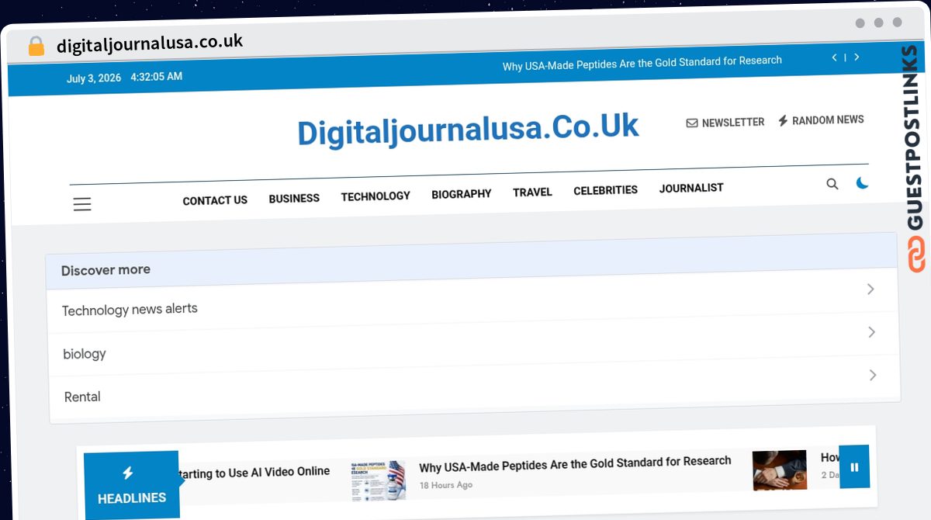Image resolution: width=931 pixels, height=520 pixels.
Task: Go to the Celebrities section
Action: coord(605,190)
